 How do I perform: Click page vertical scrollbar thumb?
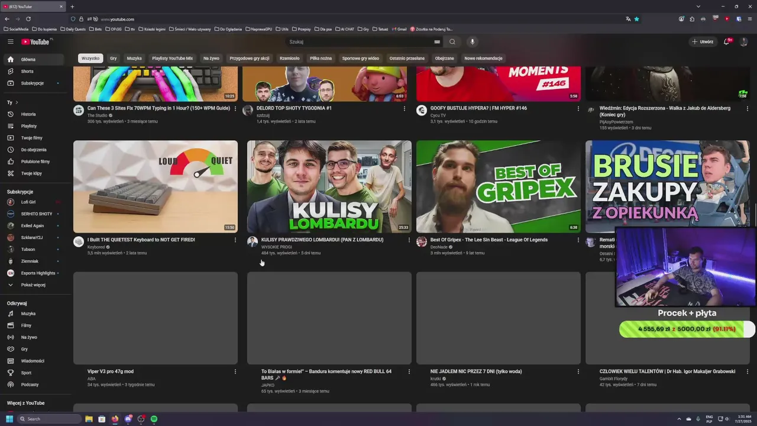point(755,214)
